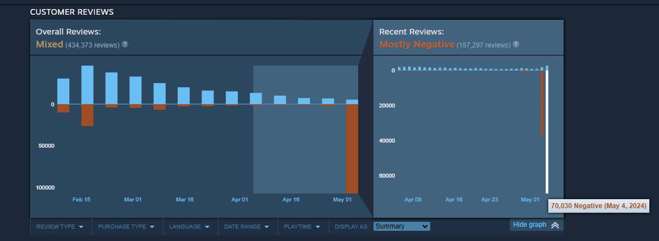Image resolution: width=659 pixels, height=241 pixels.
Task: Click the "Apr 08" axis label in recent graph
Action: point(413,200)
